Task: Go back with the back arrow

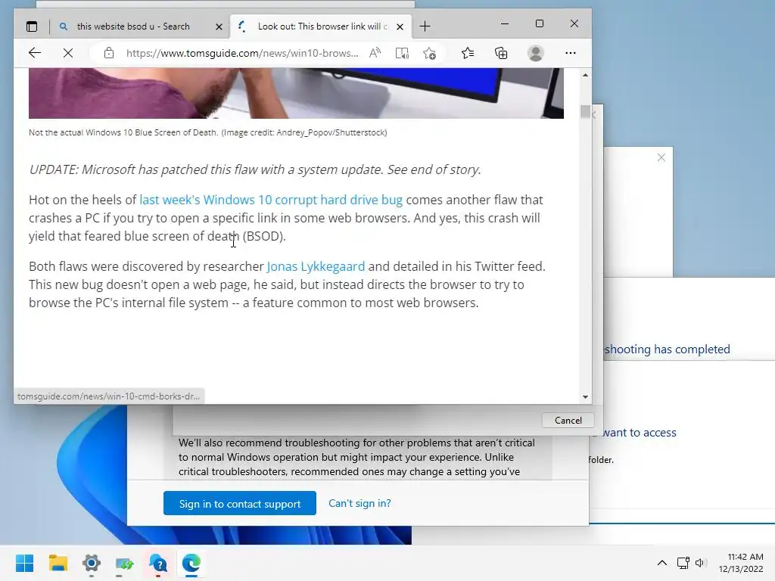Action: coord(35,53)
